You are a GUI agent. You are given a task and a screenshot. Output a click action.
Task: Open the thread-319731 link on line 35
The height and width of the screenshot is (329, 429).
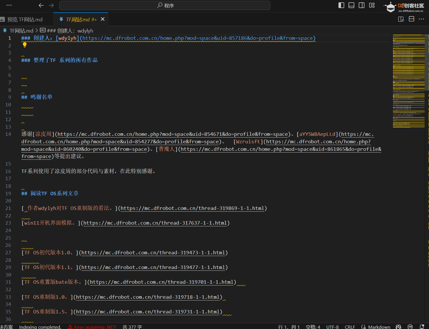(148, 312)
